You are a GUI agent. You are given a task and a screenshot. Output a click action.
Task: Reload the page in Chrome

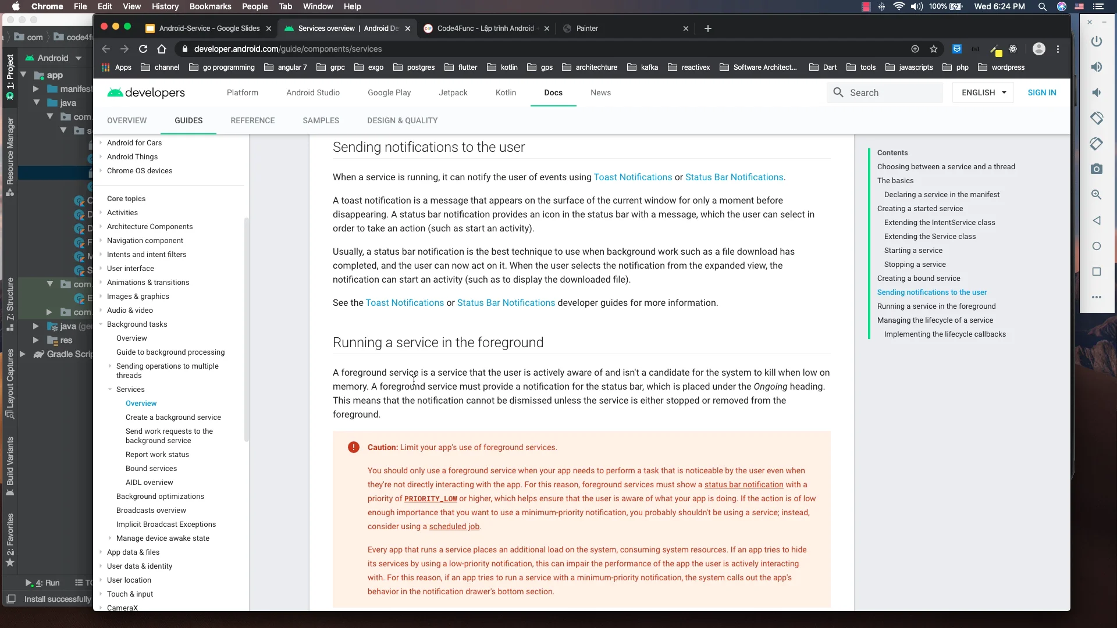tap(143, 49)
